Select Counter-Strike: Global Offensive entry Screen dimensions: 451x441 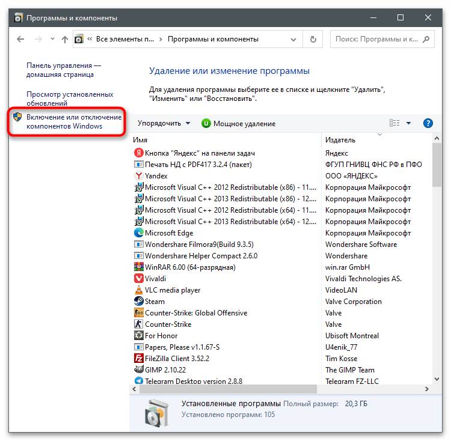click(x=196, y=312)
